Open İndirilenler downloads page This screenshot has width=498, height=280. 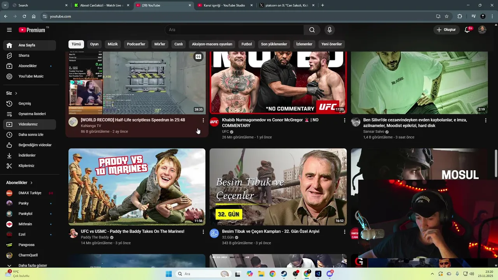click(30, 155)
